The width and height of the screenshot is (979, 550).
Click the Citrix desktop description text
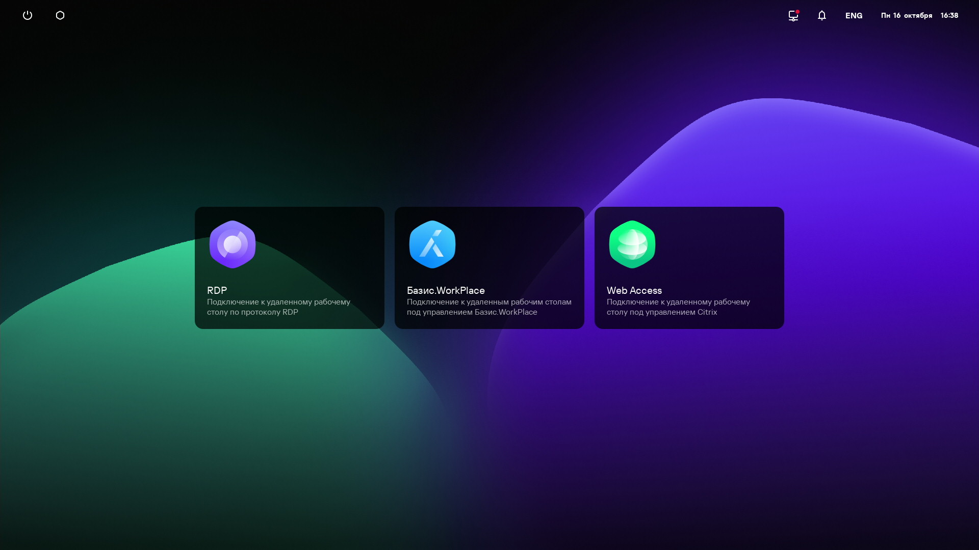(x=678, y=307)
